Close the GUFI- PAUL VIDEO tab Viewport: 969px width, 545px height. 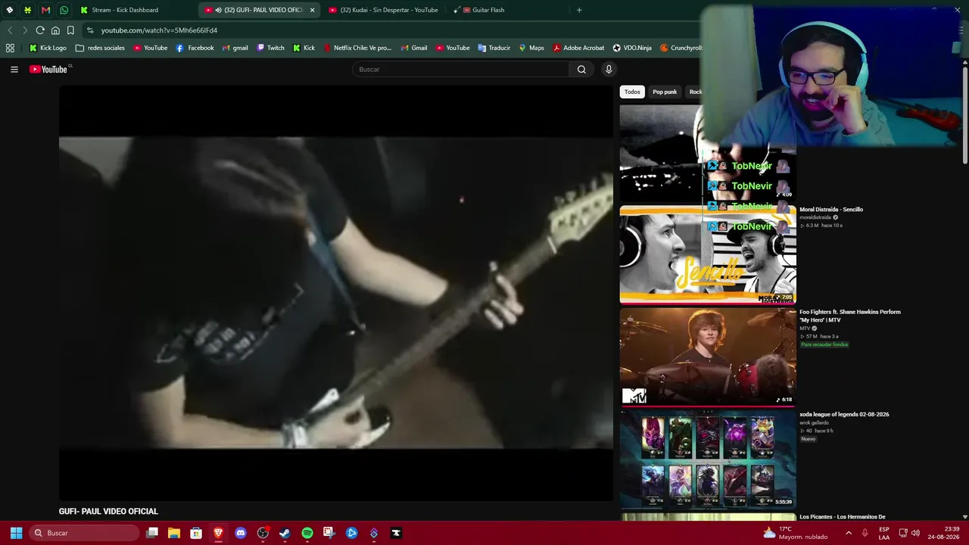click(x=312, y=10)
